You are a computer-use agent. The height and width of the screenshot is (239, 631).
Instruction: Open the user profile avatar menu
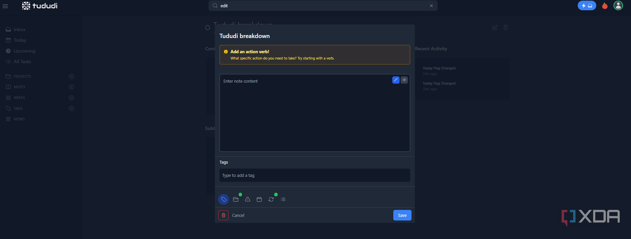pyautogui.click(x=618, y=5)
